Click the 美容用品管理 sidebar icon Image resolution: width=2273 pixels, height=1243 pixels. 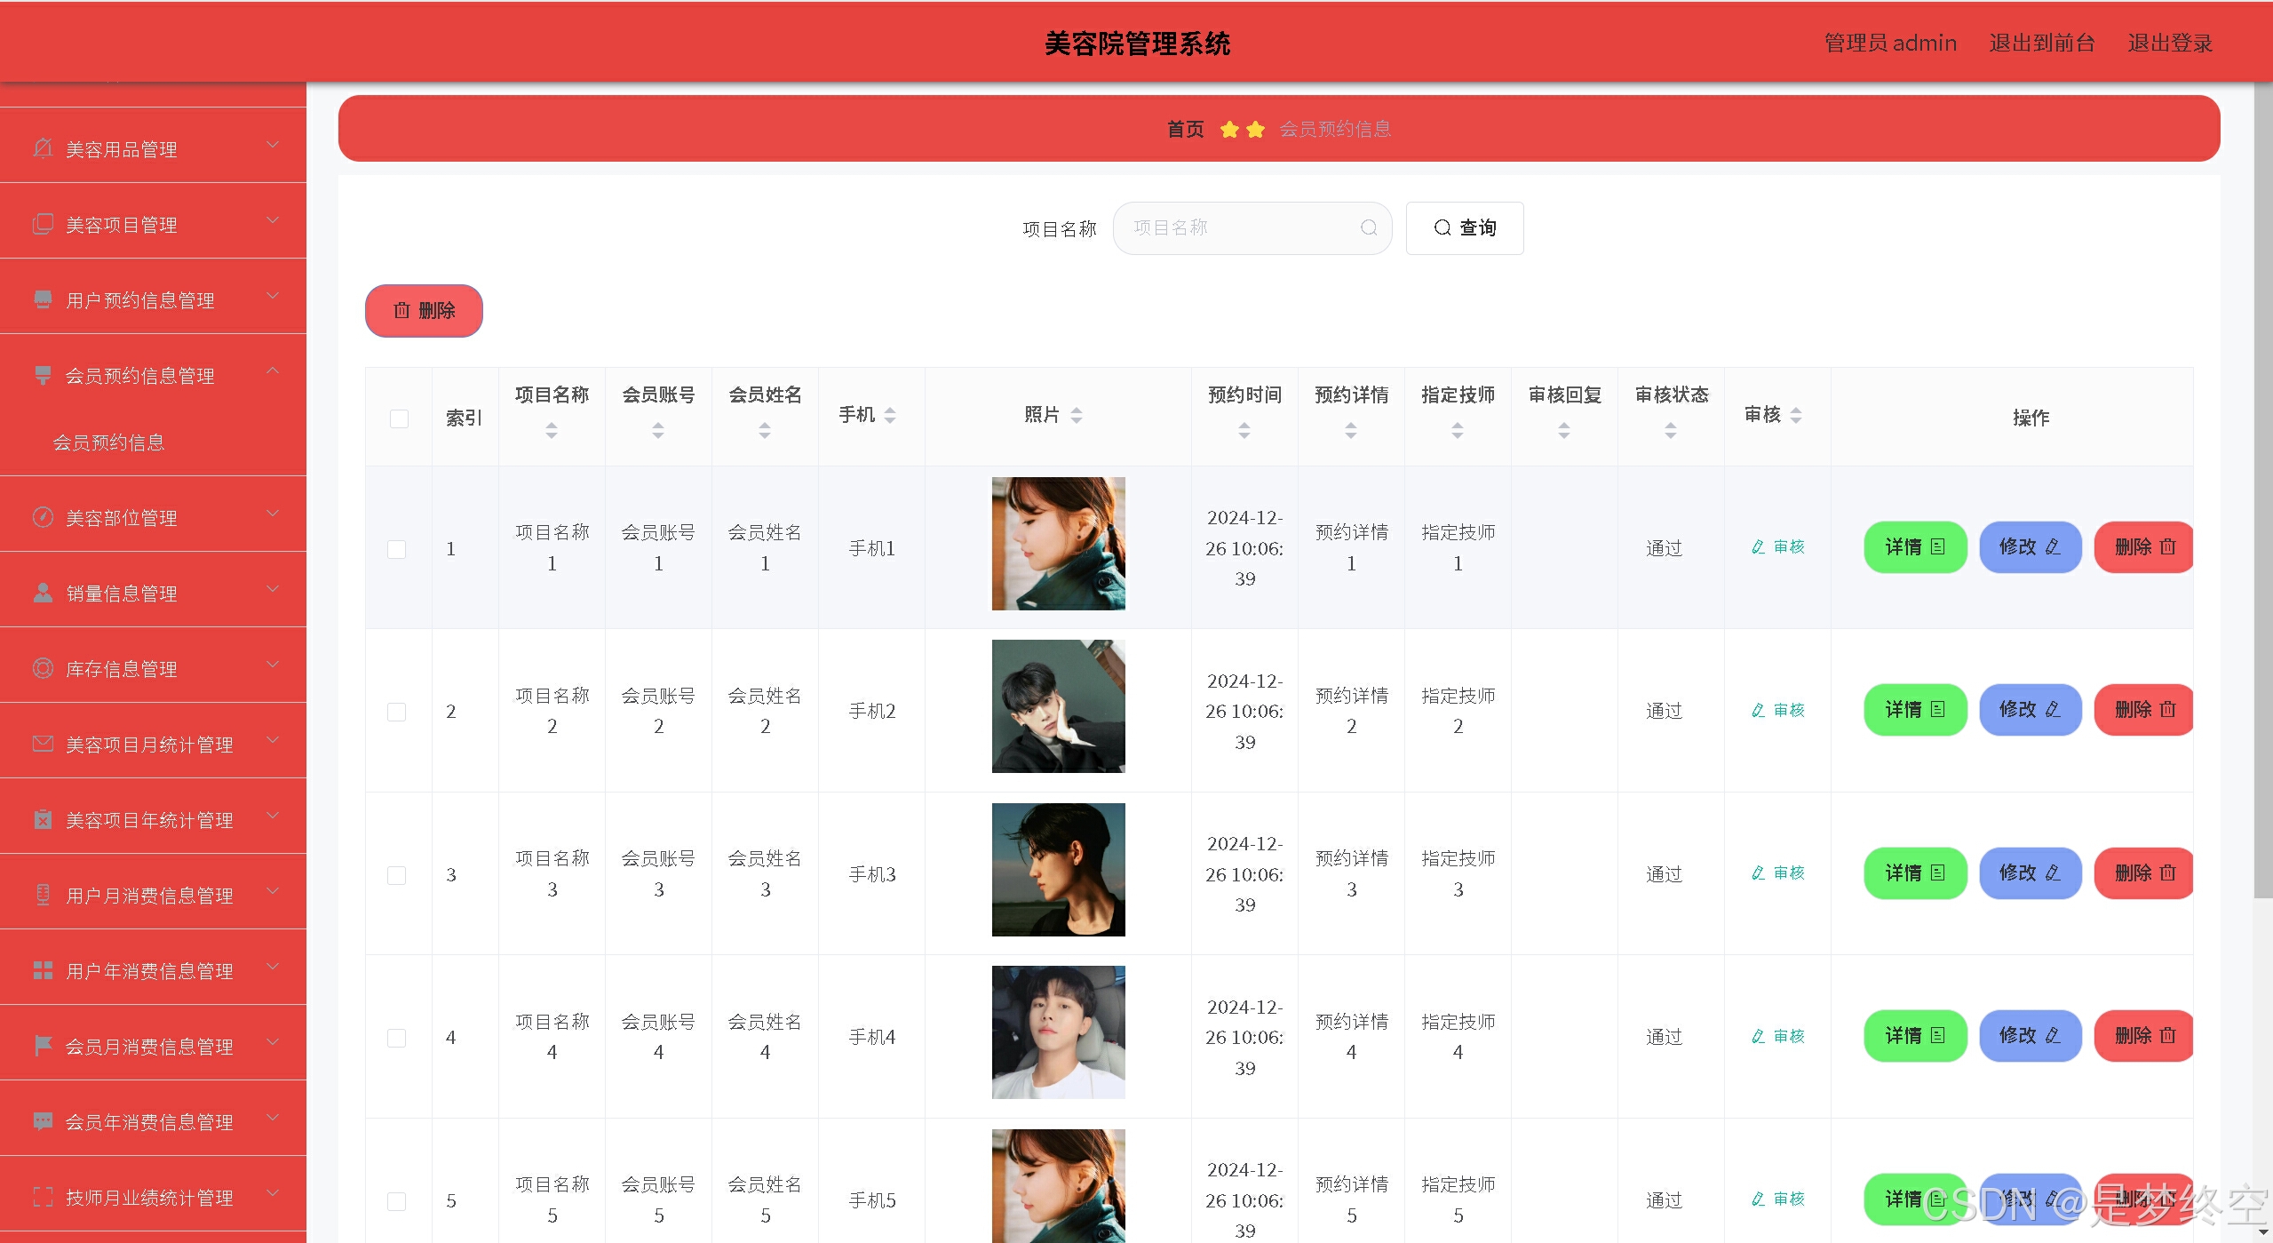43,148
